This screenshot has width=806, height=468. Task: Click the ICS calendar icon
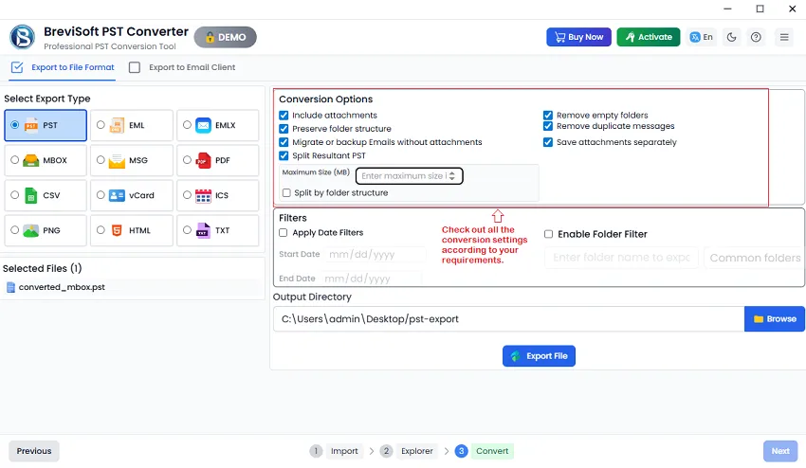pos(203,195)
